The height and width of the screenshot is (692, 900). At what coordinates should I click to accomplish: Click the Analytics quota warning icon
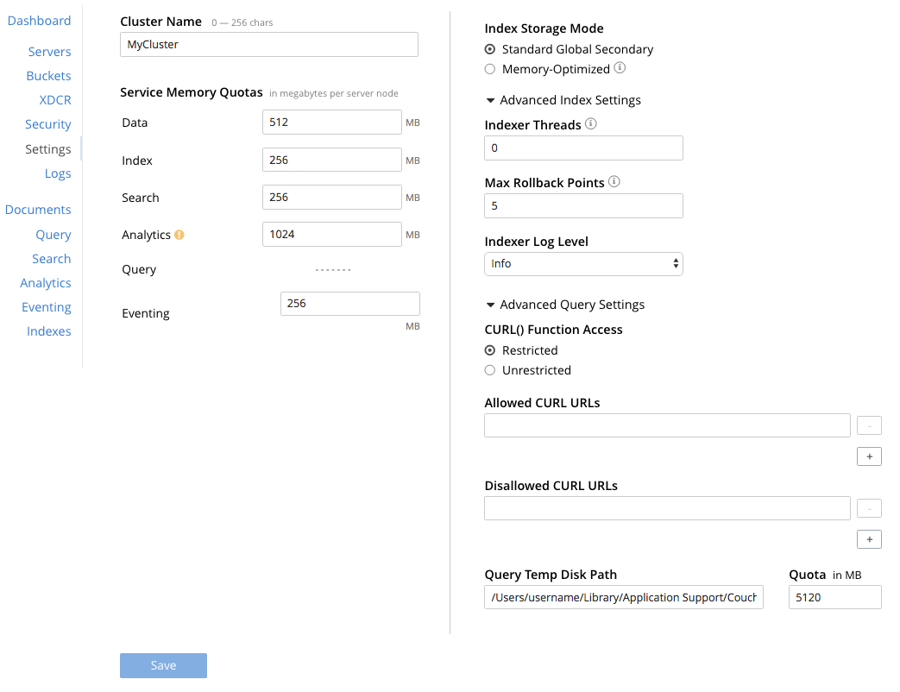click(179, 235)
